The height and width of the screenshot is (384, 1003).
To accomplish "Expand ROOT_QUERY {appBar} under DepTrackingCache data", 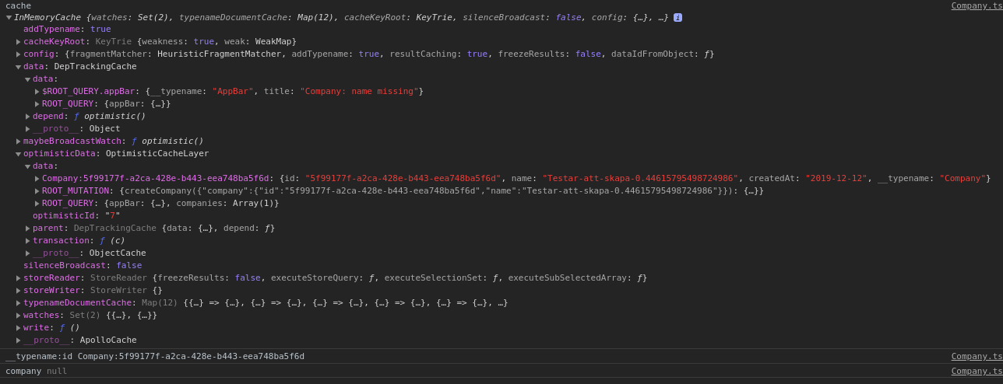I will 37,104.
